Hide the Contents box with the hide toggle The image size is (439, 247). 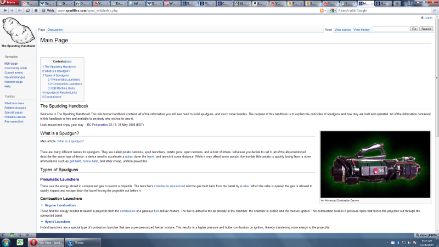68,61
